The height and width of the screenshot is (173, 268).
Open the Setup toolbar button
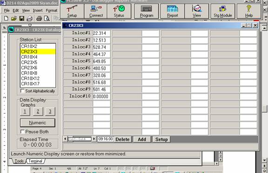[72, 11]
